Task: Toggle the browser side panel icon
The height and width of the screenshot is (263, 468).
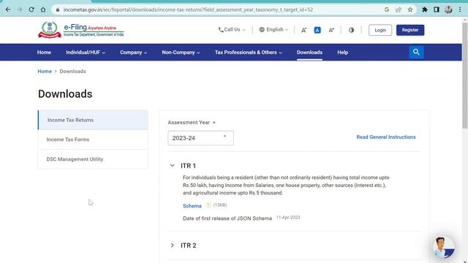Action: click(x=437, y=9)
